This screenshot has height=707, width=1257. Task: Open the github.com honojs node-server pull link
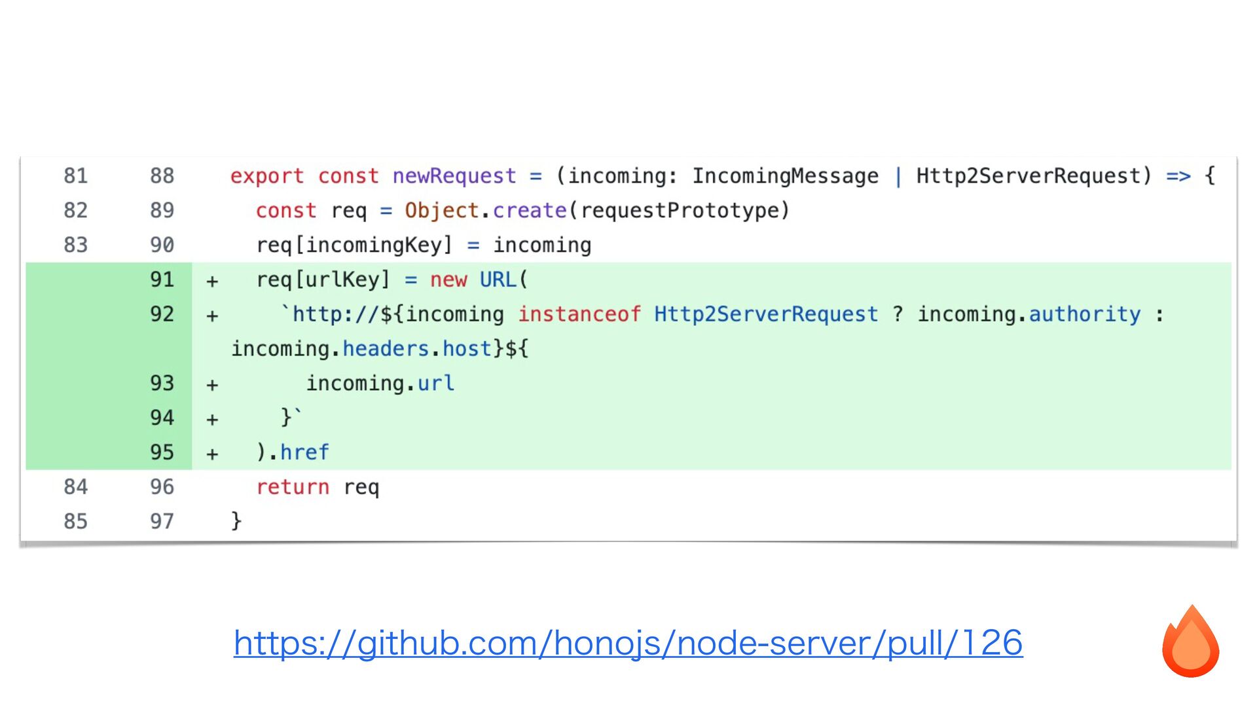point(628,643)
